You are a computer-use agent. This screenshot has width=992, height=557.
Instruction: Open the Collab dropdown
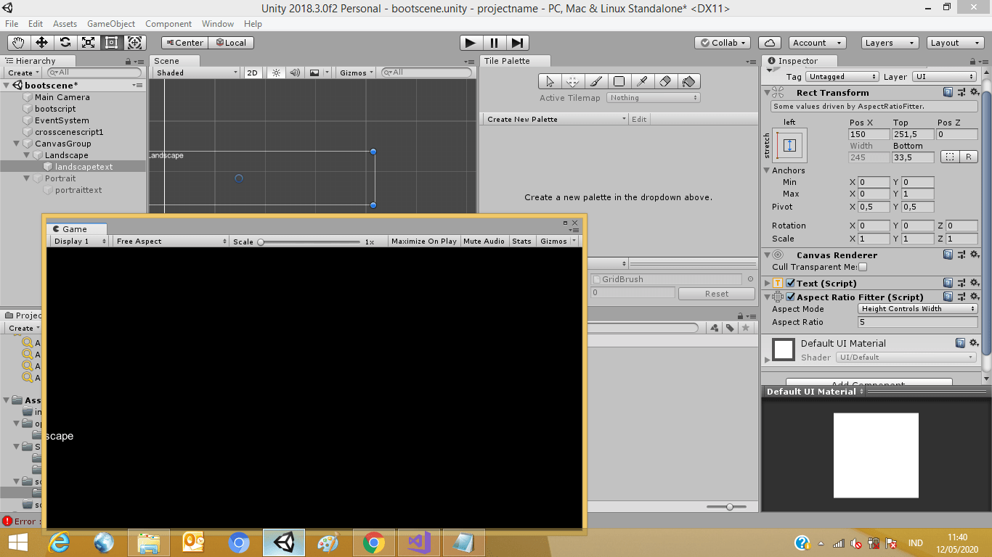click(723, 43)
